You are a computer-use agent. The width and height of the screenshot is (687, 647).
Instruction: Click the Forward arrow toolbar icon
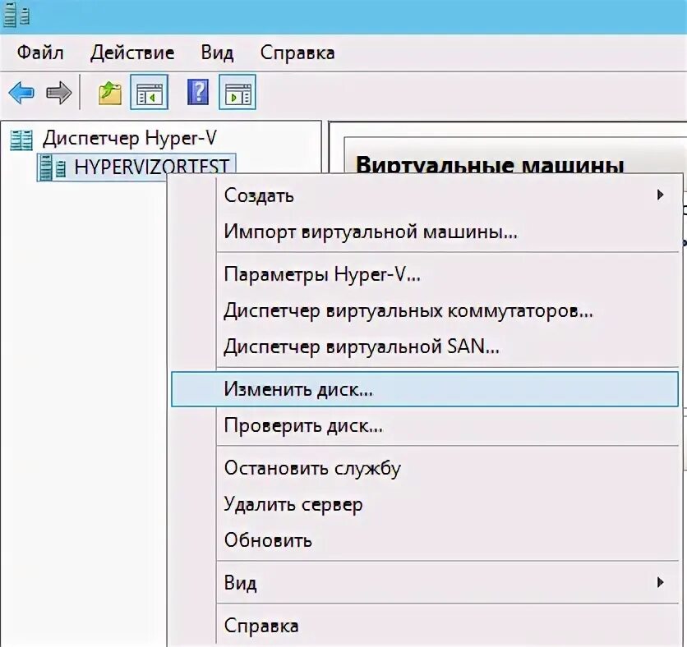(58, 92)
